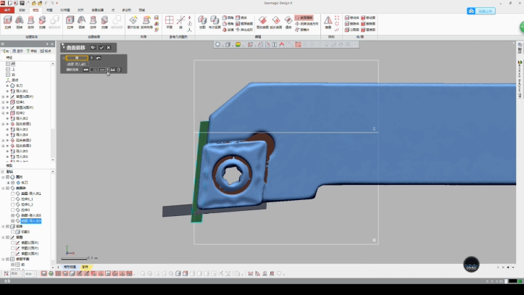The height and width of the screenshot is (295, 524).
Task: Select the Revolve solid tool
Action: (x=20, y=21)
